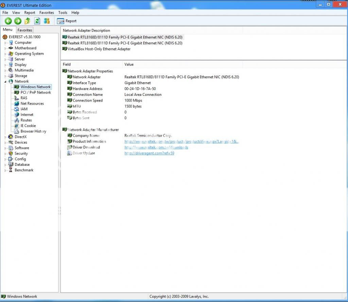Select the Motherboard tree icon

[11, 48]
